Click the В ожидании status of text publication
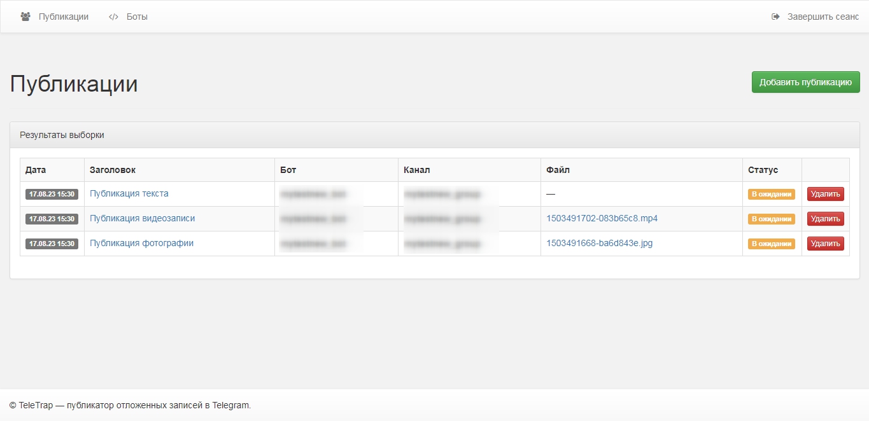This screenshot has width=869, height=421. (x=771, y=194)
